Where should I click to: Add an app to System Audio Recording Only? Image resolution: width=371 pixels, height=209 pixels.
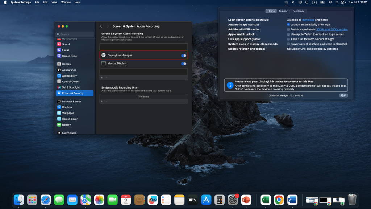[x=102, y=101]
